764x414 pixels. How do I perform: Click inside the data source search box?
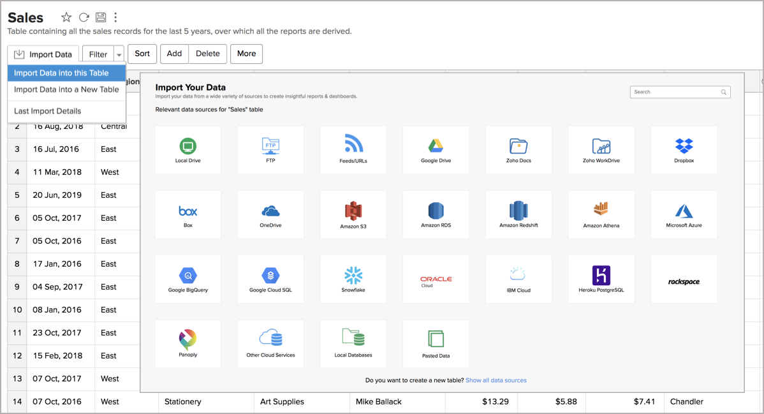pyautogui.click(x=676, y=91)
